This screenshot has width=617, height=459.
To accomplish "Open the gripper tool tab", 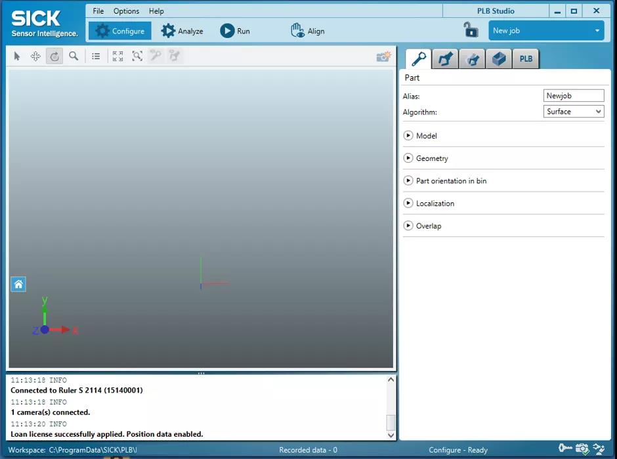I will [446, 59].
